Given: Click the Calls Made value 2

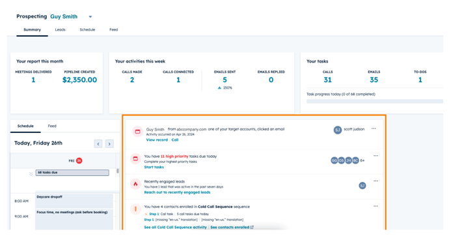Looking at the screenshot, I should [x=132, y=80].
